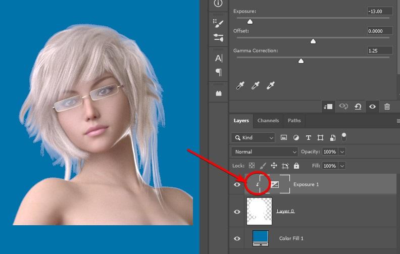400x254 pixels.
Task: Filter layers by pixel layers
Action: coord(284,138)
